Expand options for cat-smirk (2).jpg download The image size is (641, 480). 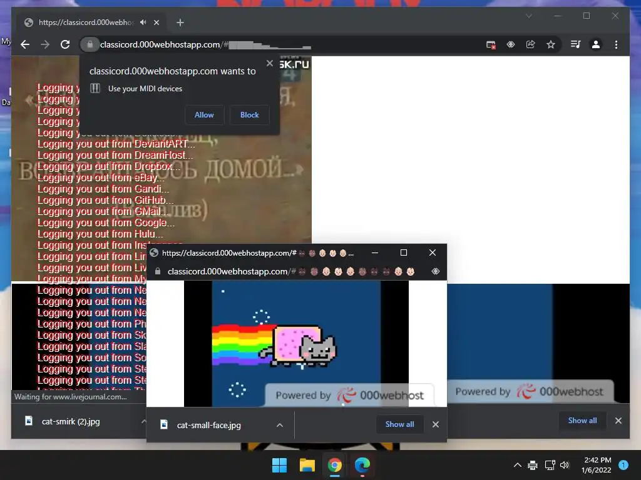click(x=143, y=422)
